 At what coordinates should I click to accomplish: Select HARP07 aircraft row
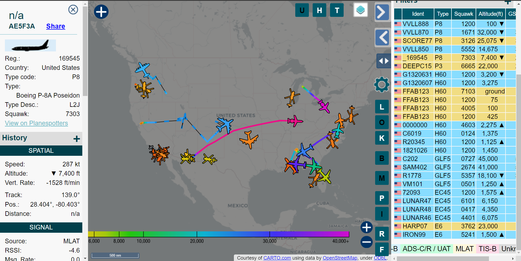[x=455, y=226]
